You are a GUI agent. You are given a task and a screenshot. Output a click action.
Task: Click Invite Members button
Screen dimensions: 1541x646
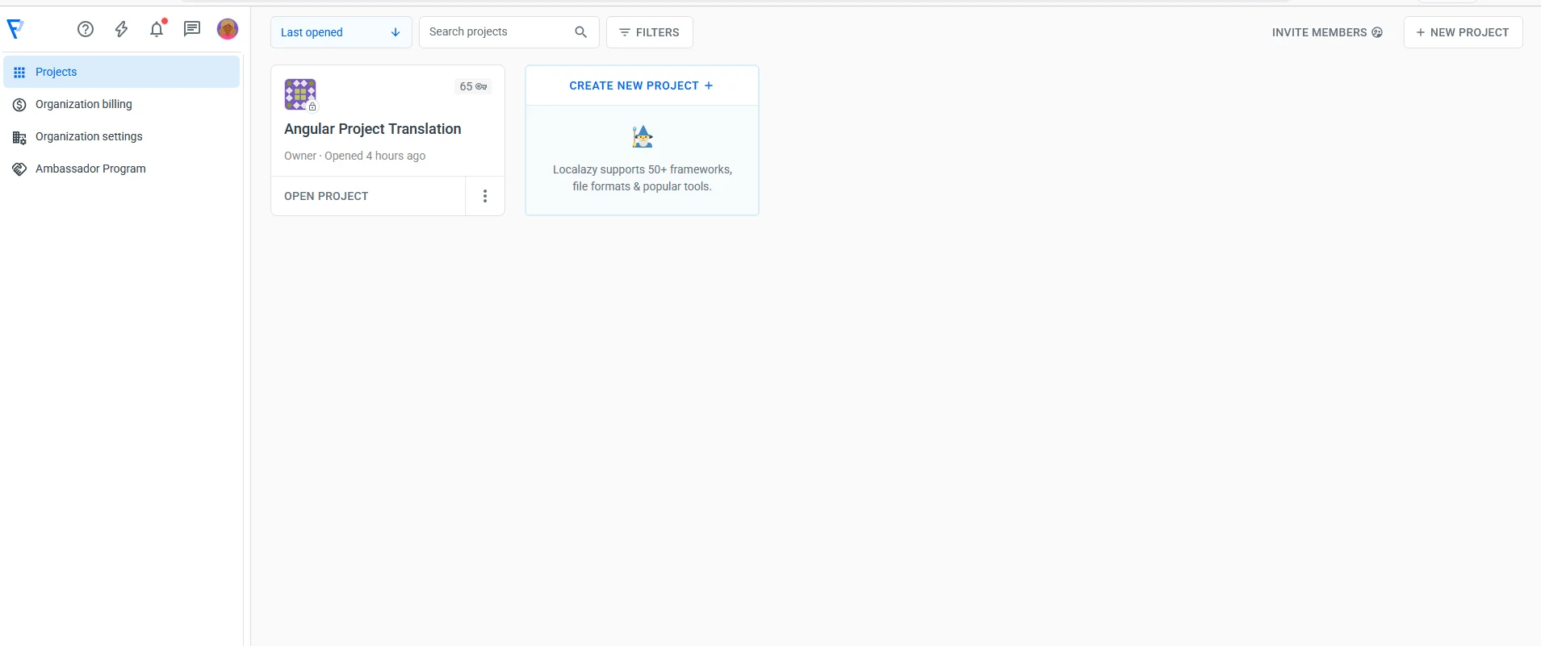click(1328, 32)
